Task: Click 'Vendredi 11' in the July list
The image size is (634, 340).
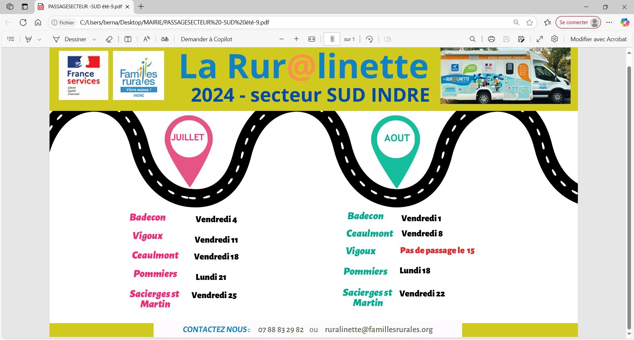Action: (216, 240)
